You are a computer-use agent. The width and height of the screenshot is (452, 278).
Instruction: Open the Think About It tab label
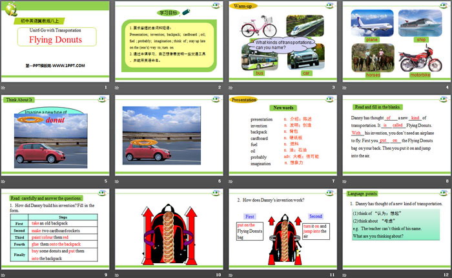[x=19, y=99]
